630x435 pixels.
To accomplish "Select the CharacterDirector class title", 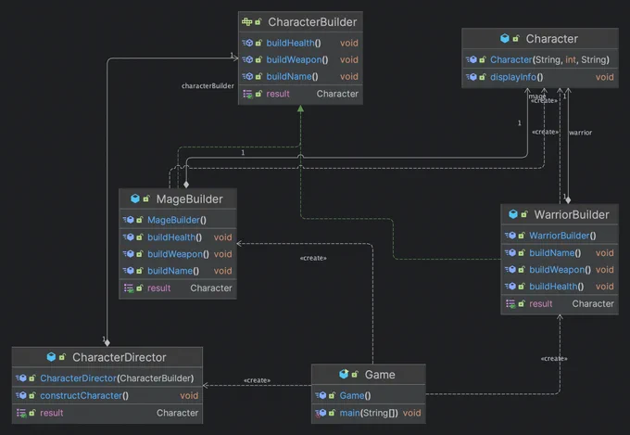I will coord(119,357).
